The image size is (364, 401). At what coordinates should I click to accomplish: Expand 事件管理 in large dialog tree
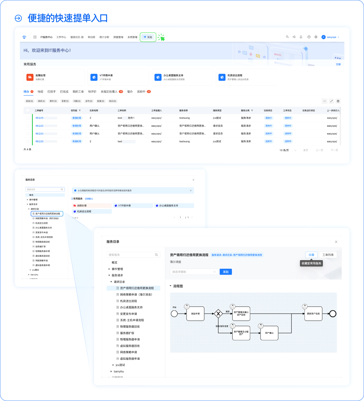point(109,269)
